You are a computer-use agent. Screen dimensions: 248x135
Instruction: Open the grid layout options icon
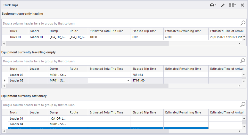pos(232,5)
